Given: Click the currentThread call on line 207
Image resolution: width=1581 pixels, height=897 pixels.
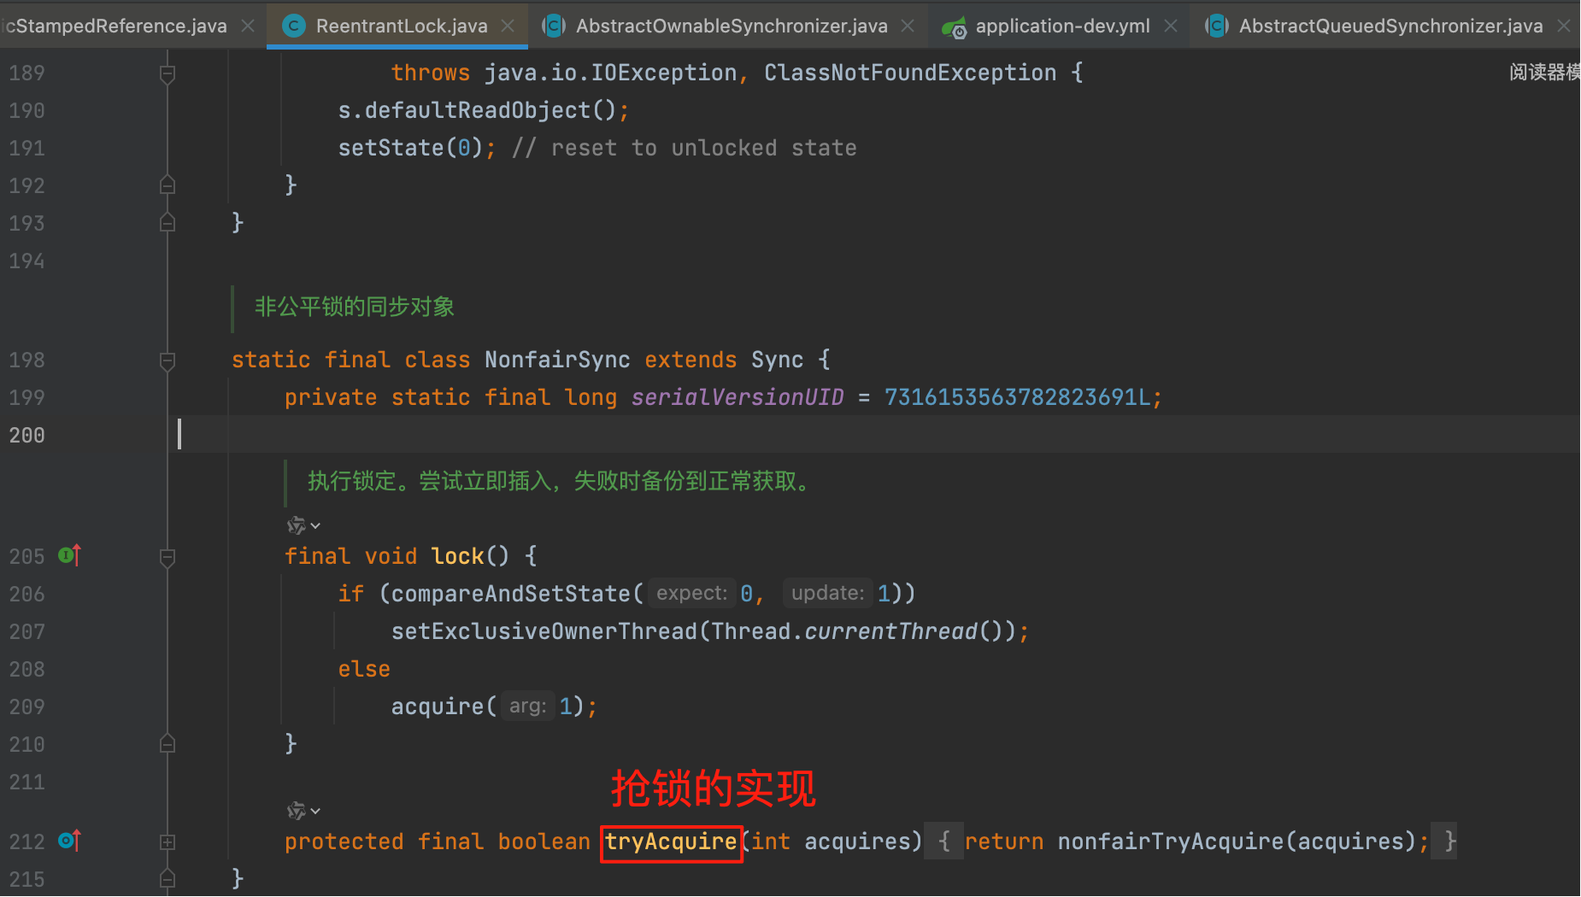Looking at the screenshot, I should pos(890,631).
